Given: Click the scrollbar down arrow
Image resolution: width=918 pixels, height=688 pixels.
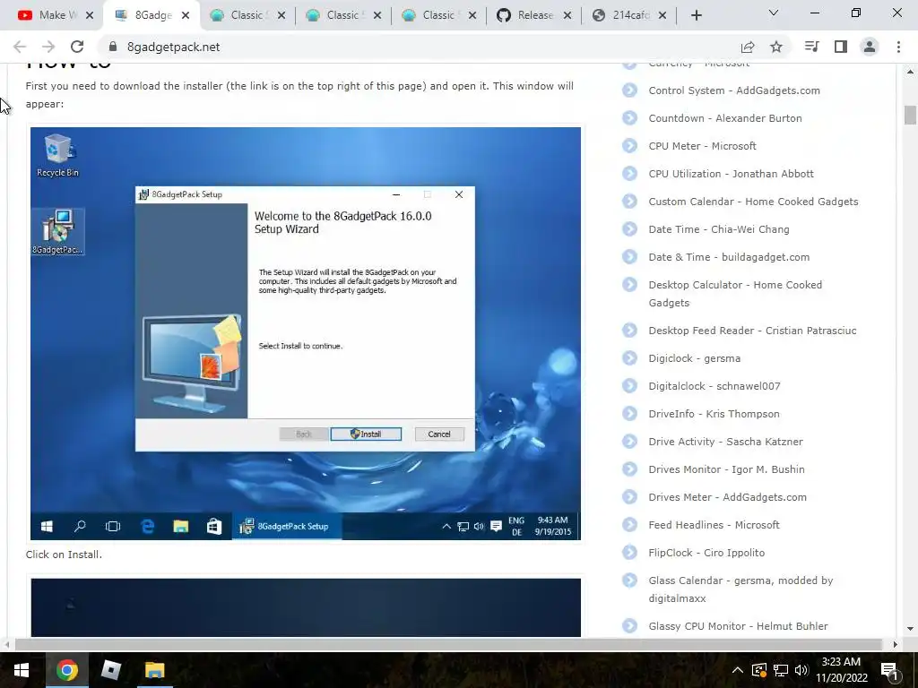Looking at the screenshot, I should pos(910,629).
